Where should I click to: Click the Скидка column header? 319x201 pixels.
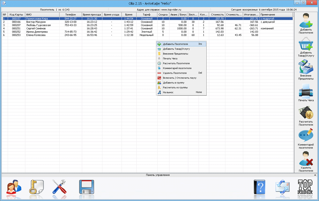pyautogui.click(x=163, y=15)
